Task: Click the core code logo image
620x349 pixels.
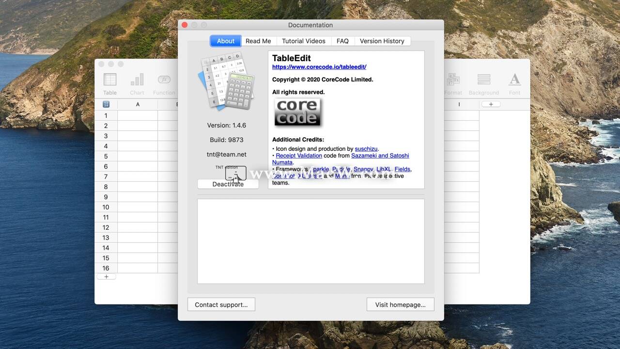Action: [x=298, y=112]
